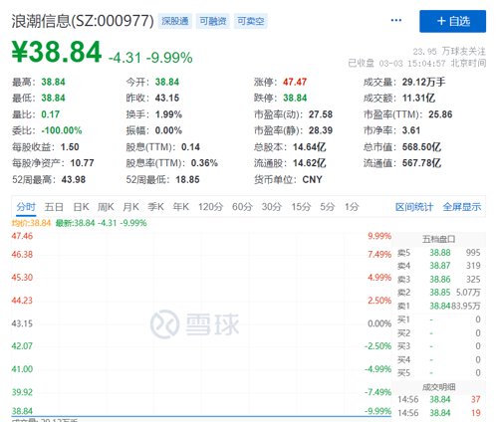Click the 流通值 value 567.78亿
This screenshot has height=422, width=498.
[421, 163]
